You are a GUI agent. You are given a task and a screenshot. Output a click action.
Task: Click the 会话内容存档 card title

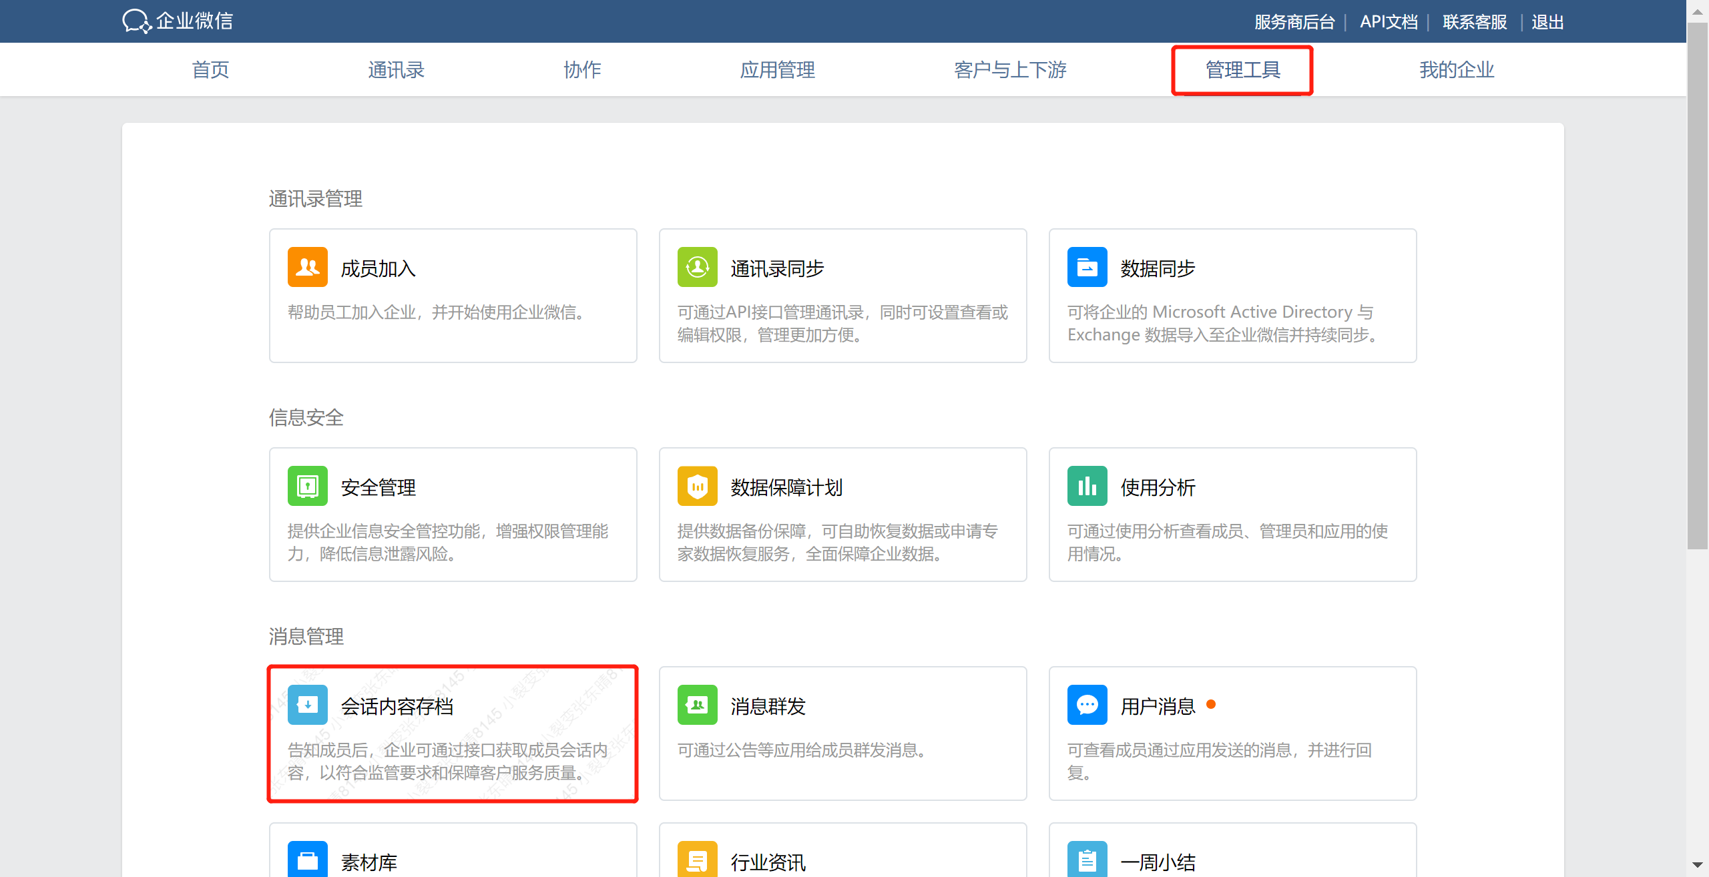pos(397,706)
